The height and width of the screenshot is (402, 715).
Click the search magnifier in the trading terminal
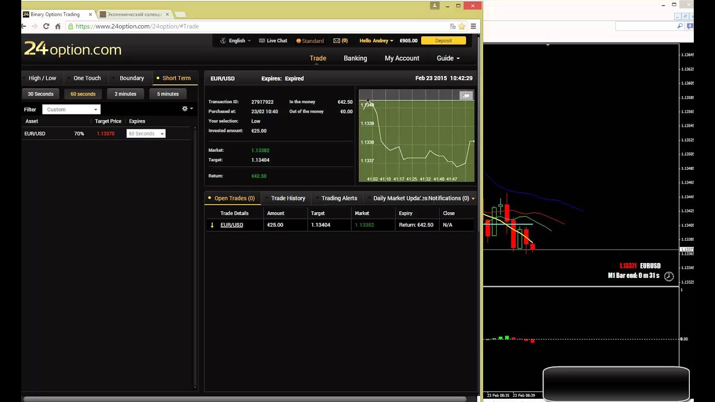pyautogui.click(x=680, y=26)
